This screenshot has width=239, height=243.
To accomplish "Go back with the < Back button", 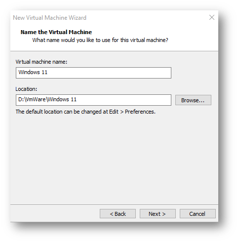I will [x=118, y=214].
